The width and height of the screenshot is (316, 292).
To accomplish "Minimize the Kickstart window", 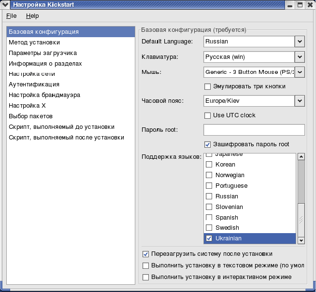I will tap(290, 5).
